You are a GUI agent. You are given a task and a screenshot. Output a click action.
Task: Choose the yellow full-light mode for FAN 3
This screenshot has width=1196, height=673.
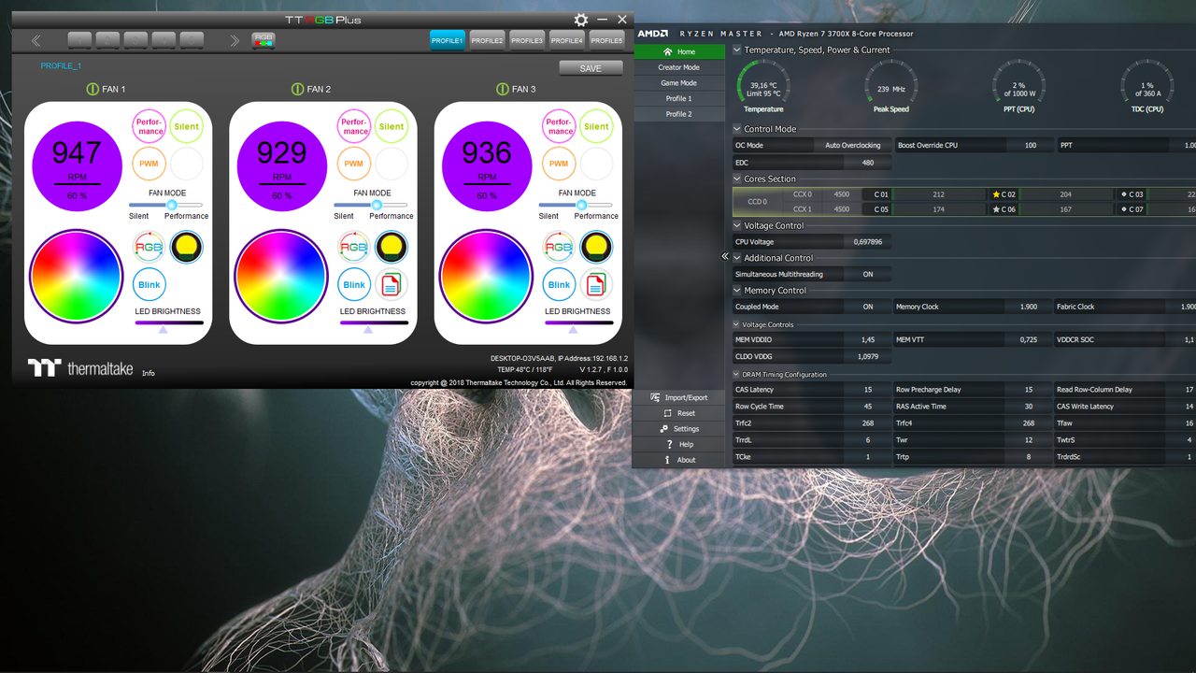(x=596, y=247)
